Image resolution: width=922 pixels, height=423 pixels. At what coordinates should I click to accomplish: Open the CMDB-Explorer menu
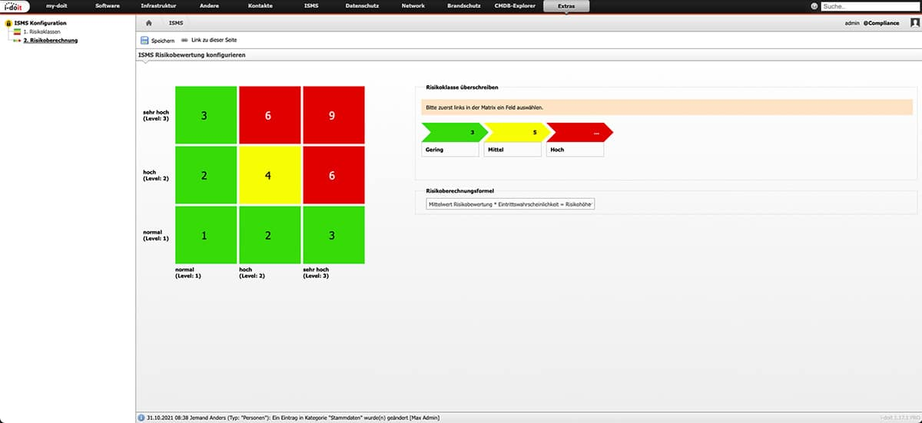click(x=515, y=5)
